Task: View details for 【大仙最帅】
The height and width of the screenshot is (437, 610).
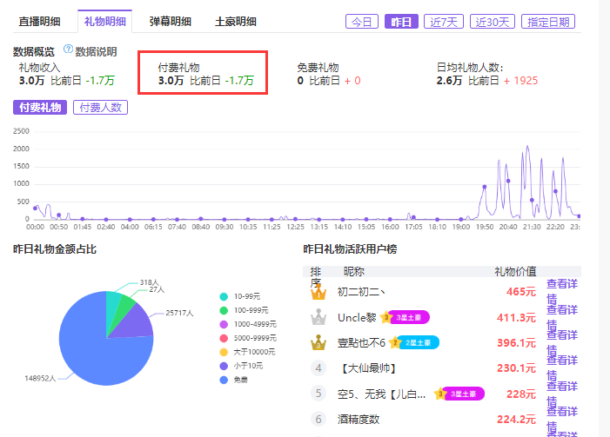Action: (x=562, y=367)
